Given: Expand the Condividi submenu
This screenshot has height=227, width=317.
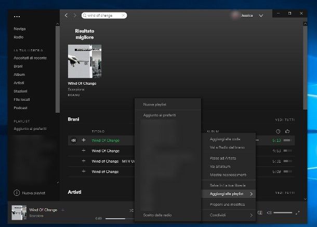Looking at the screenshot, I should pyautogui.click(x=229, y=215).
